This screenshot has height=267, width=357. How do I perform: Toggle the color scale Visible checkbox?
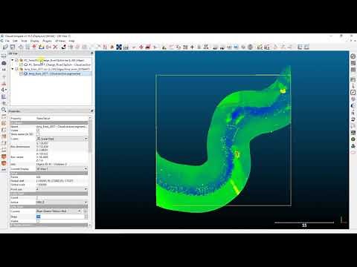pyautogui.click(x=38, y=221)
